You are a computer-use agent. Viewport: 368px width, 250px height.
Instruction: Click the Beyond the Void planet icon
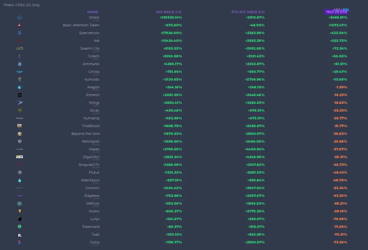click(20, 134)
